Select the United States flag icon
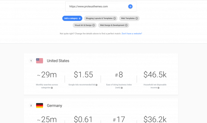The width and height of the screenshot is (207, 123). click(x=40, y=61)
